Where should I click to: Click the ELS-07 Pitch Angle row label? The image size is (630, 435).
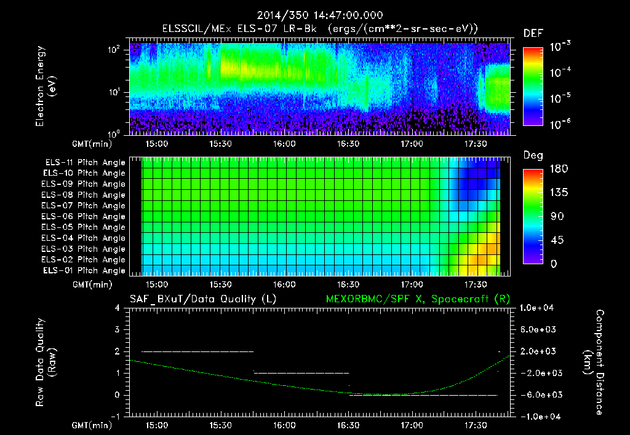83,205
